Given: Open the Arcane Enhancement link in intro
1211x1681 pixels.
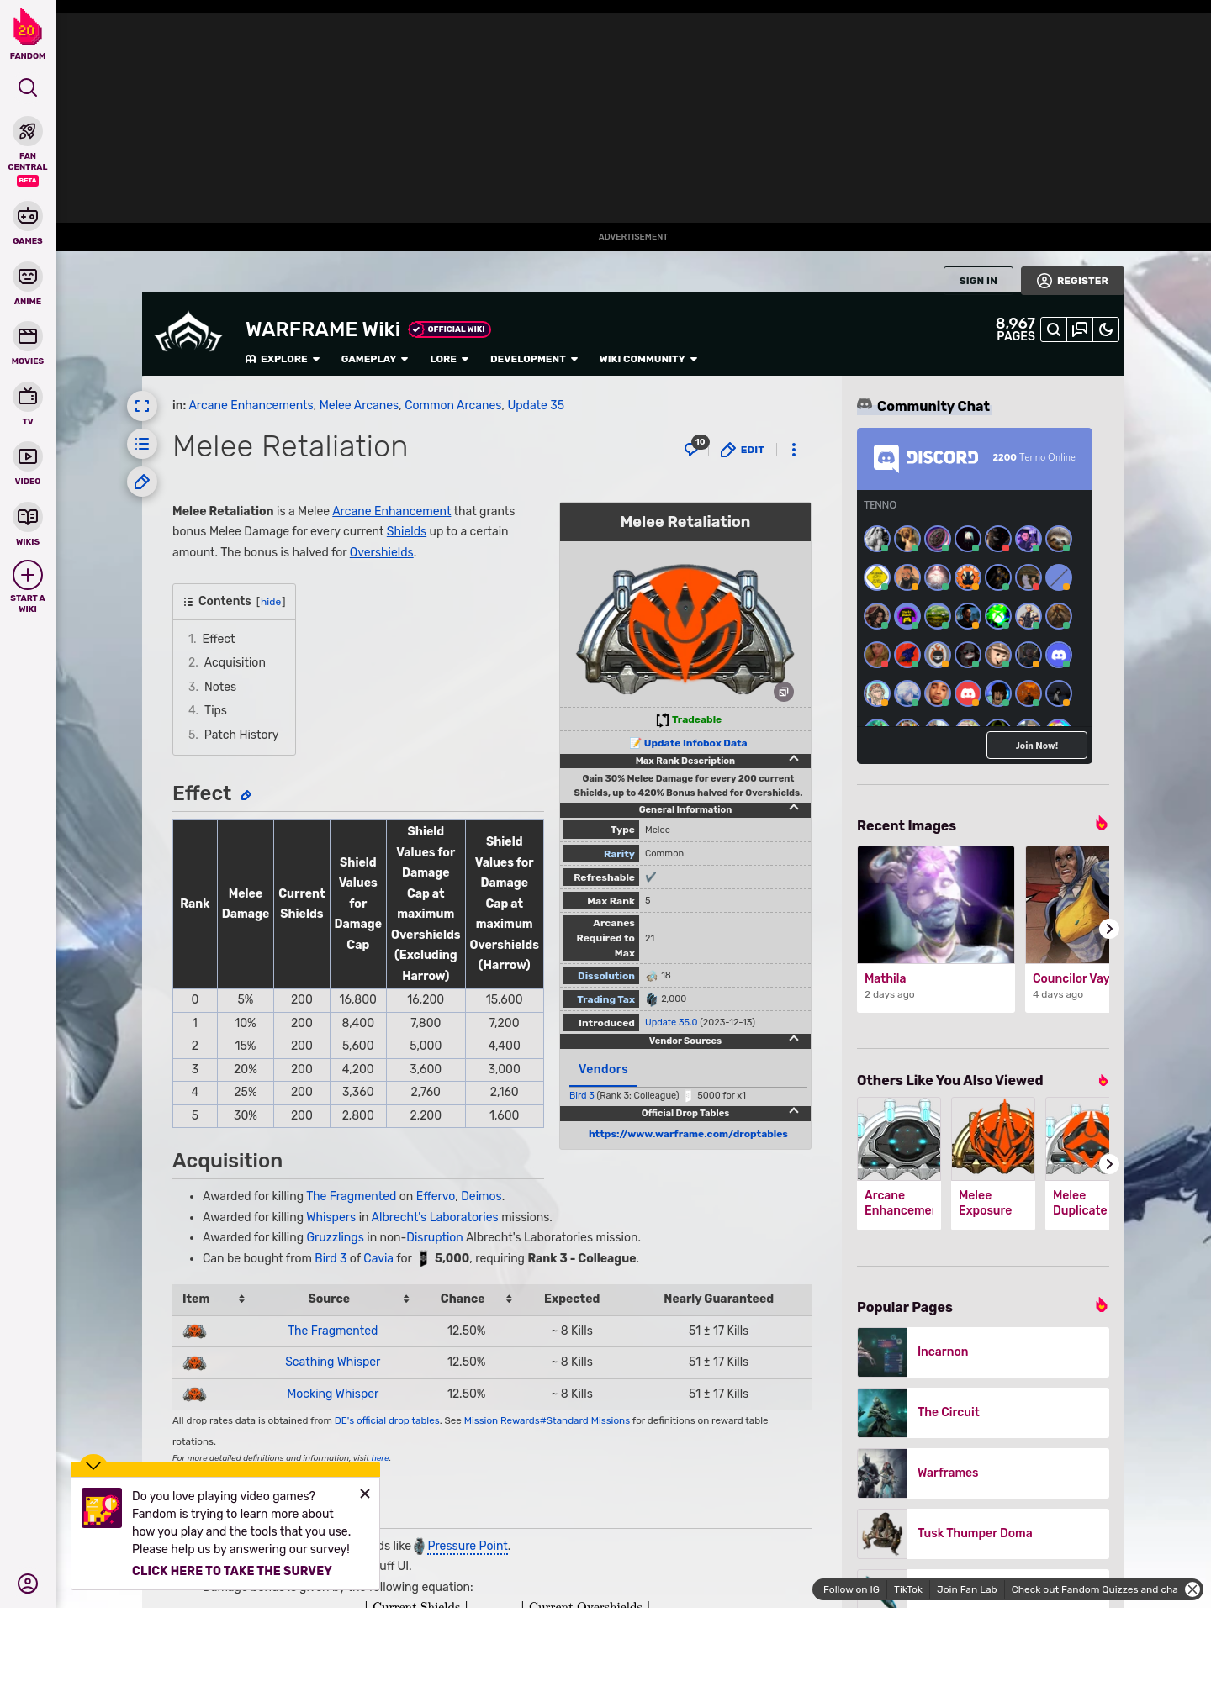Looking at the screenshot, I should click(x=391, y=511).
